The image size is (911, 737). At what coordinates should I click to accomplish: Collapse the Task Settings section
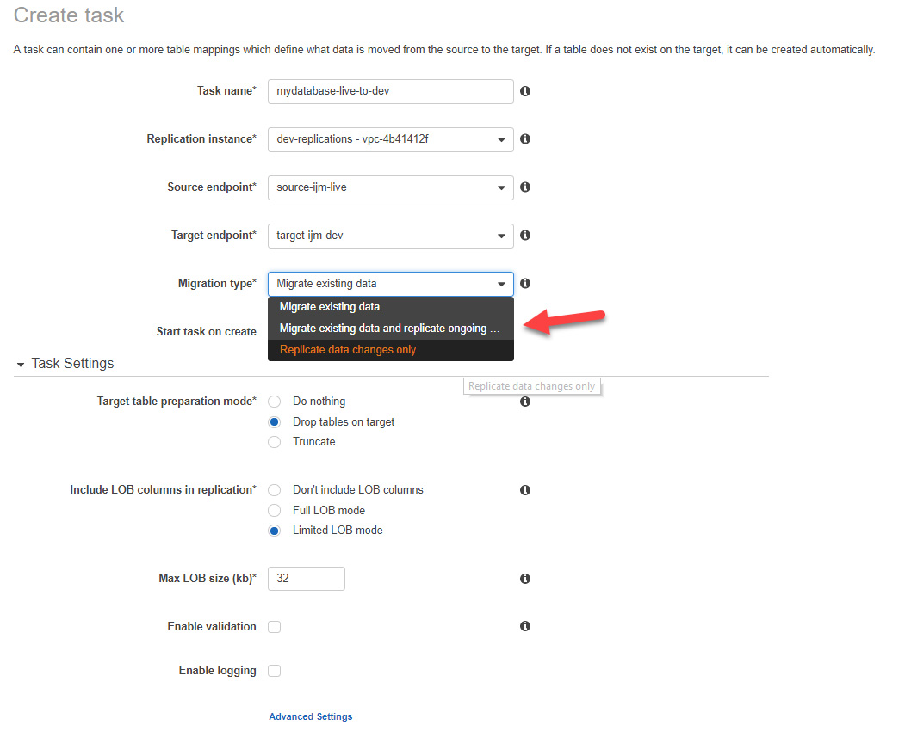(x=21, y=365)
